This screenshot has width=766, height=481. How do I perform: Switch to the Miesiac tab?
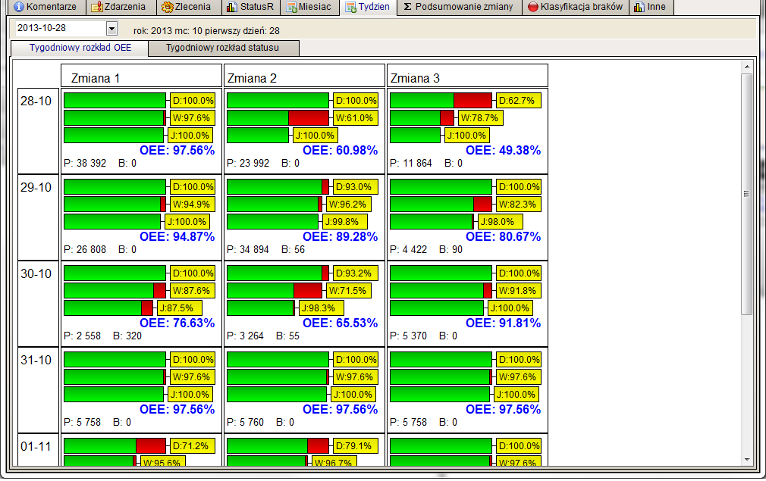309,7
